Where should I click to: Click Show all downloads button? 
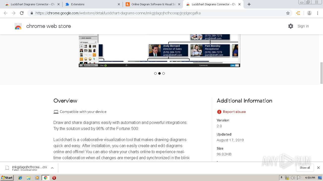tap(305, 168)
